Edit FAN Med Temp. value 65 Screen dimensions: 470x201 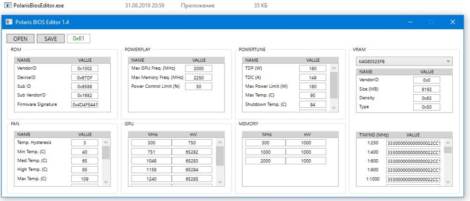85,161
